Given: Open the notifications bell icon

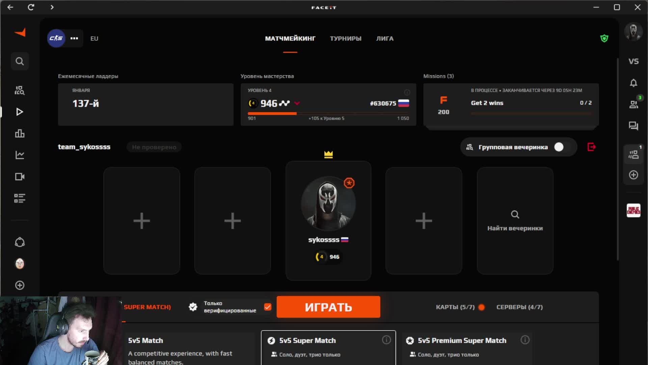Looking at the screenshot, I should click(633, 83).
